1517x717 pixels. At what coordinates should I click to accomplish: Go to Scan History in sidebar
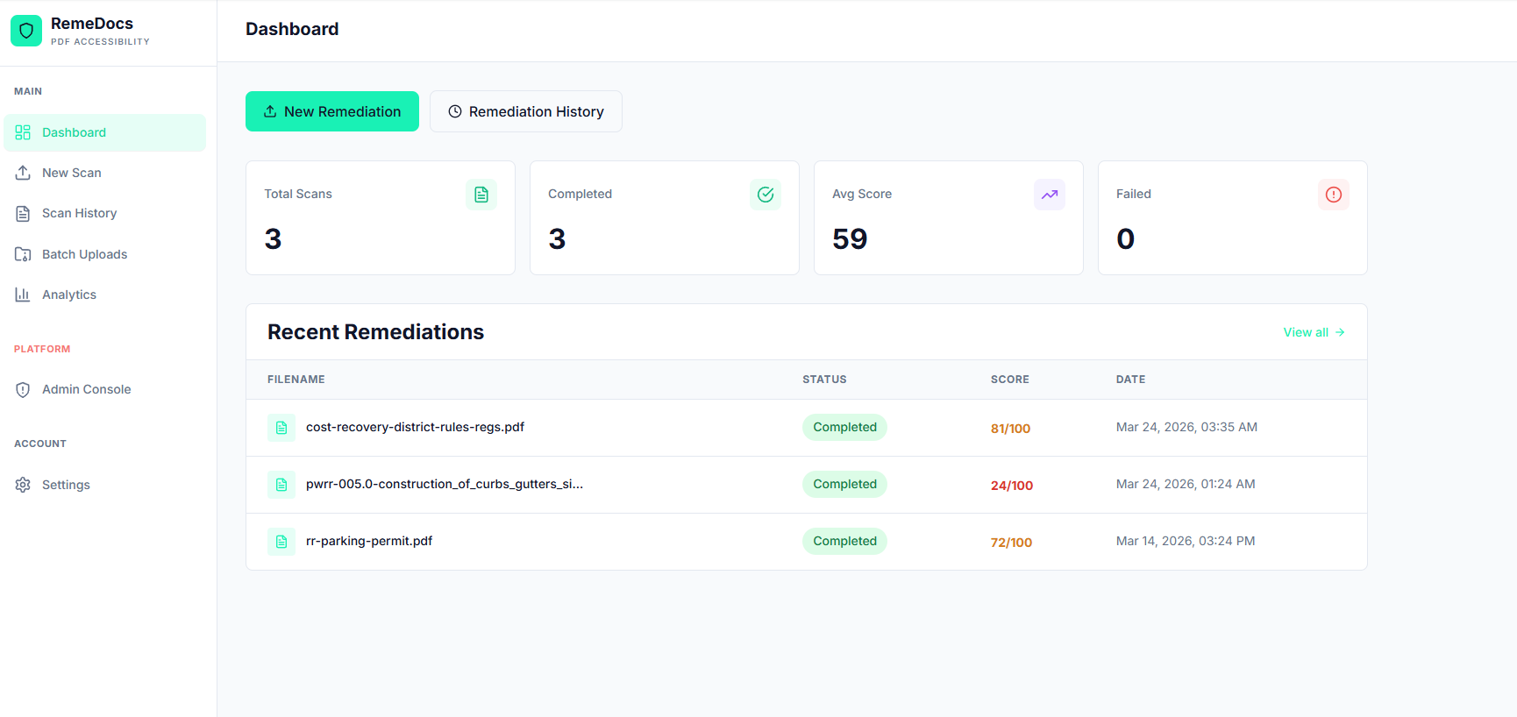(105, 213)
